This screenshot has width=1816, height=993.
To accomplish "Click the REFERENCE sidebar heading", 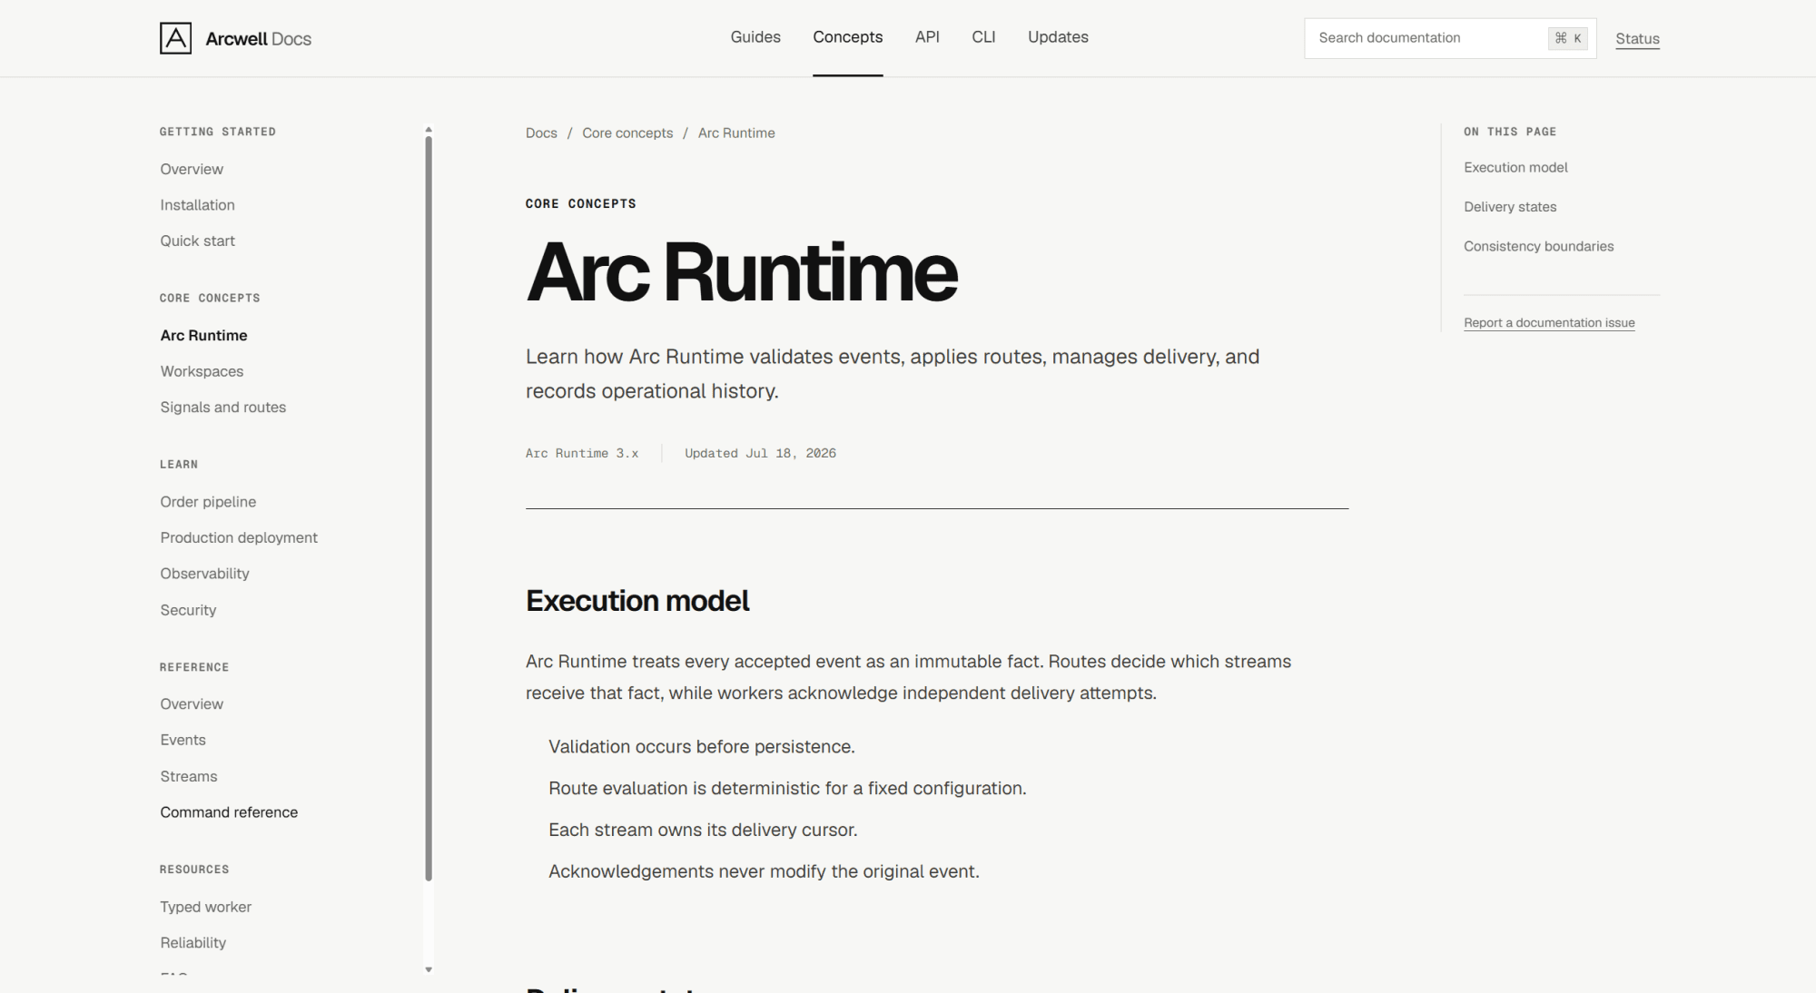I will [x=194, y=667].
